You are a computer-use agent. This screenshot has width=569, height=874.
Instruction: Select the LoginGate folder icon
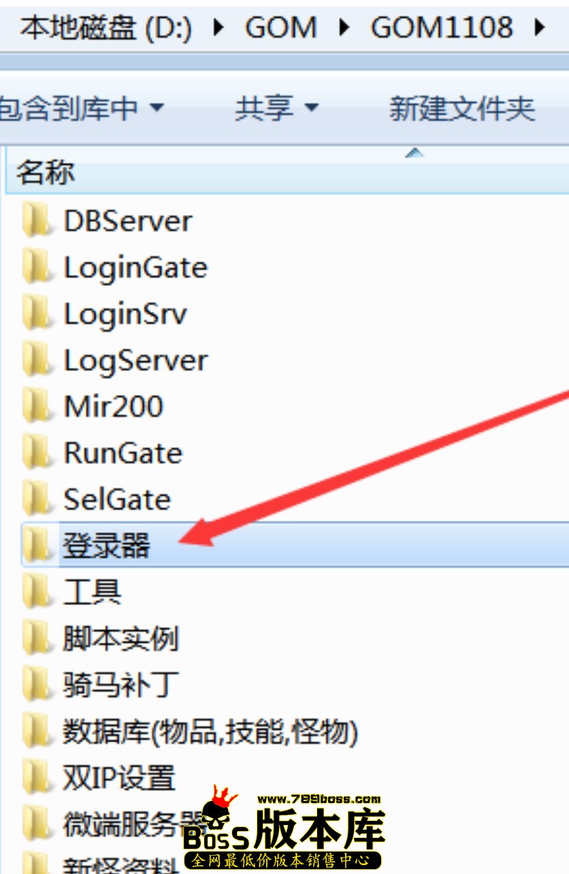(36, 268)
